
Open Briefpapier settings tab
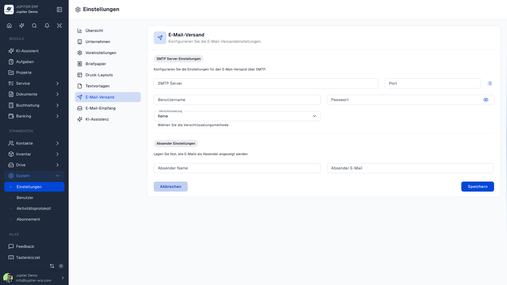(108, 64)
